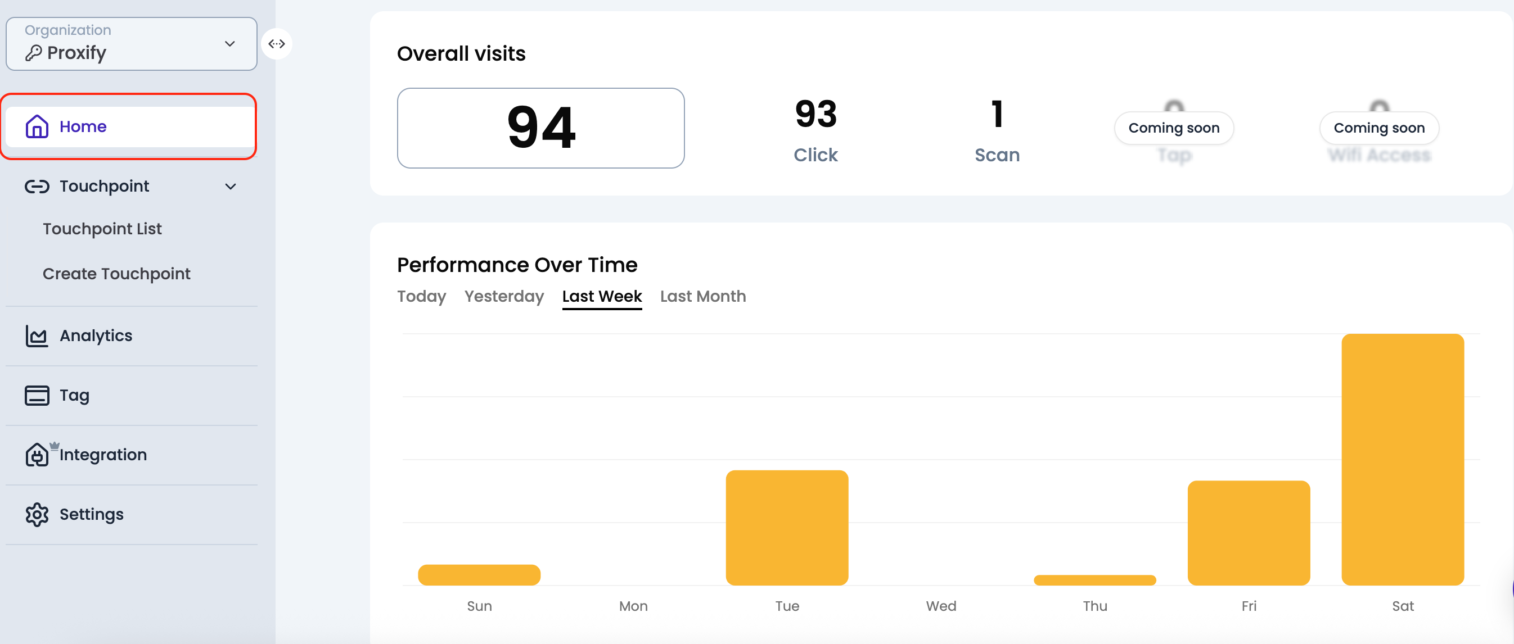Viewport: 1514px width, 644px height.
Task: Click the Touchpoint link icon
Action: click(x=37, y=186)
